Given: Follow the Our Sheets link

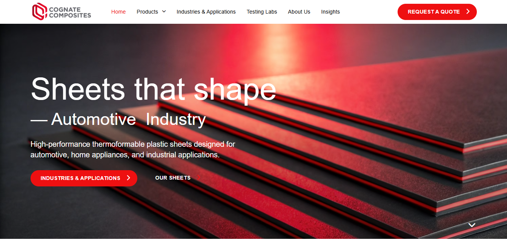Looking at the screenshot, I should click(173, 178).
